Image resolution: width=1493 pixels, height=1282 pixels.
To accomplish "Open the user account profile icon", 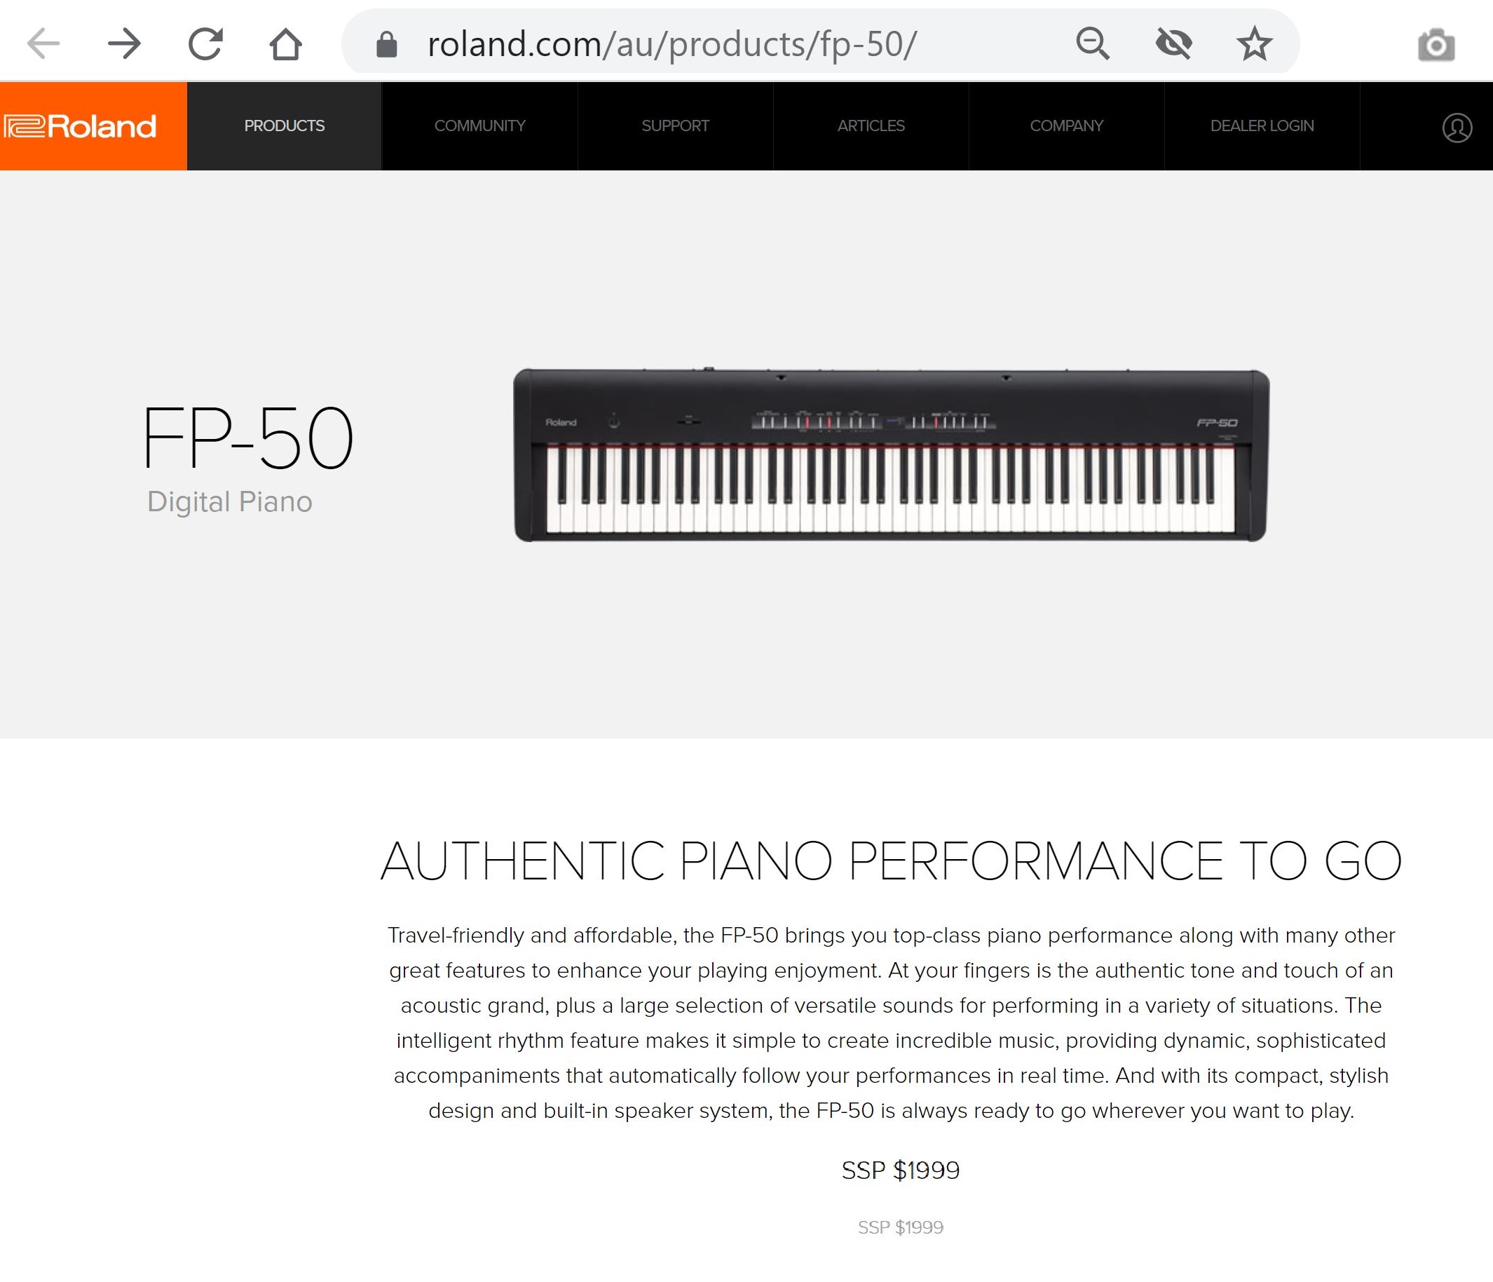I will click(1457, 128).
